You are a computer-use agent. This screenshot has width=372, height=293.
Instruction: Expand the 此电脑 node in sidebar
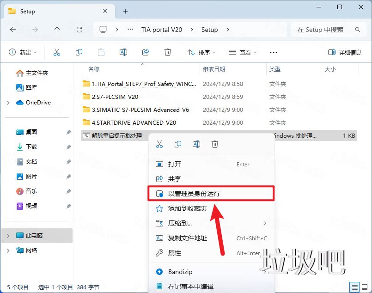point(7,236)
